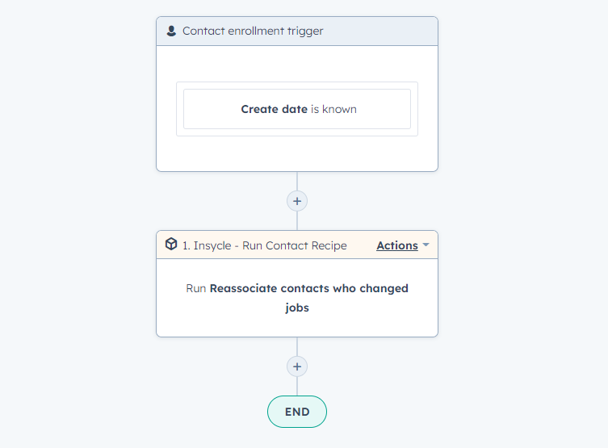Open the Actions menu on Insycle step

click(x=397, y=245)
